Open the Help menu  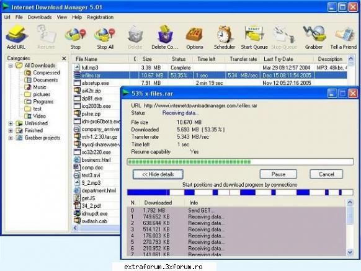tap(77, 17)
